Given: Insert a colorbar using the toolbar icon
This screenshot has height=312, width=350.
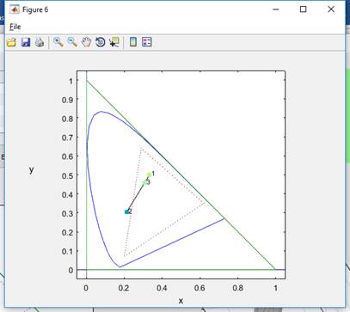Looking at the screenshot, I should point(133,42).
